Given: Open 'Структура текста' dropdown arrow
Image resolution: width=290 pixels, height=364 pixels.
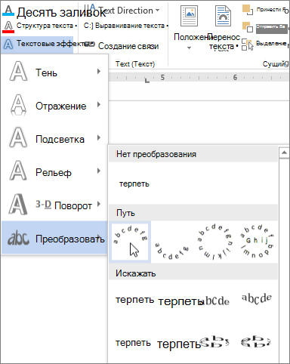Looking at the screenshot, I should pyautogui.click(x=76, y=26).
